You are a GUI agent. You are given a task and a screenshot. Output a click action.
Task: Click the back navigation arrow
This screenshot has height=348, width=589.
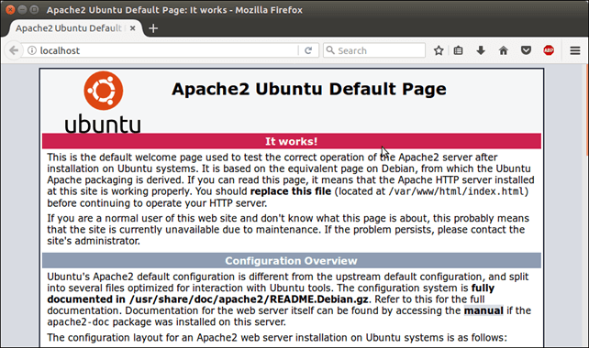(14, 50)
